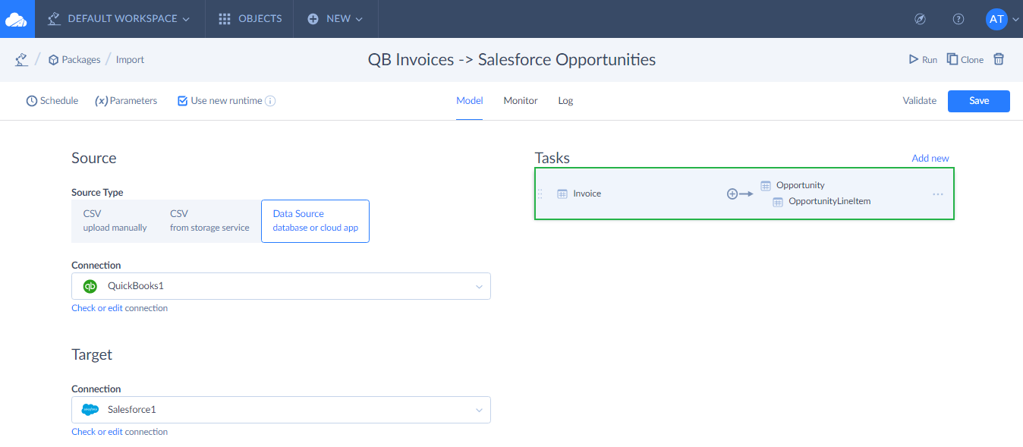The height and width of the screenshot is (447, 1023).
Task: Go to Import breadcrumb
Action: click(x=130, y=59)
